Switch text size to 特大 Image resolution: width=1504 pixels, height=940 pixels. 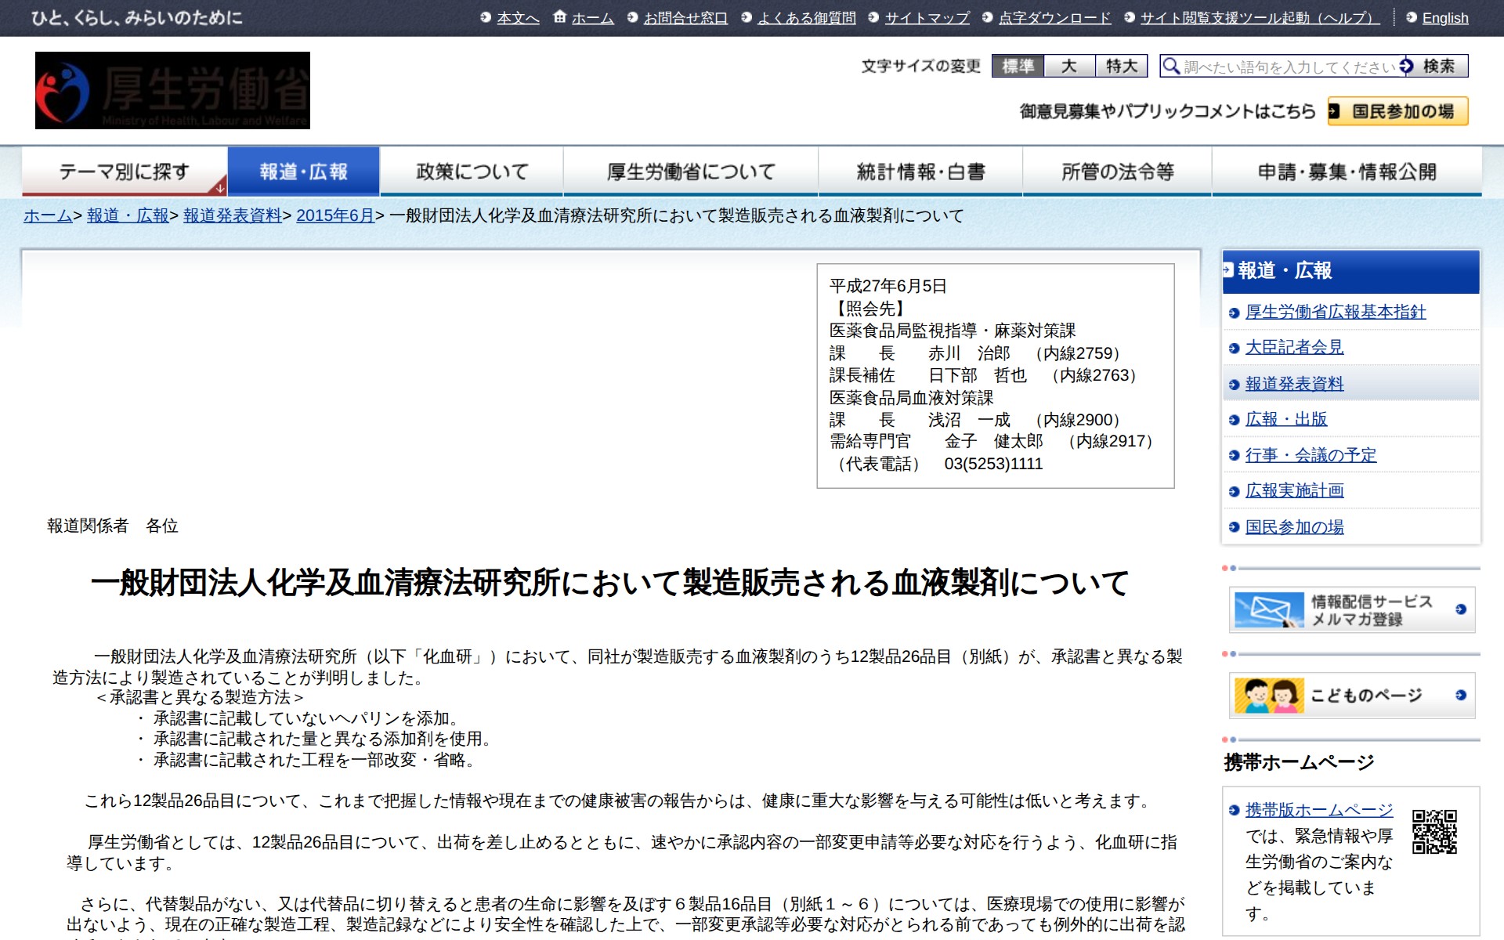[x=1121, y=66]
